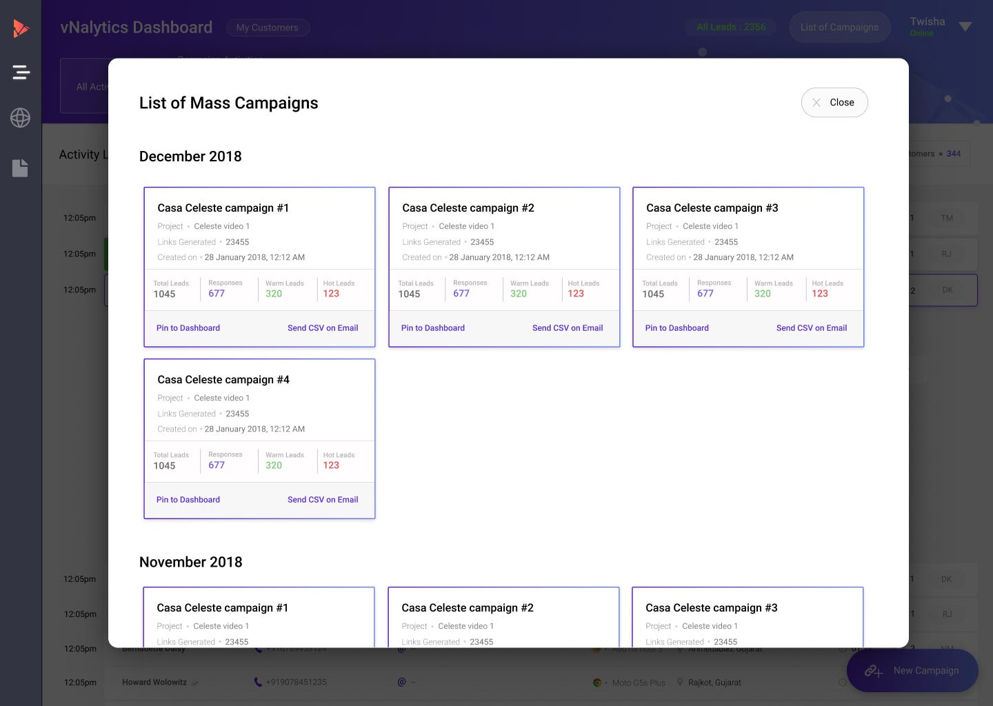Click the December 2018 section heading
The image size is (993, 706).
point(190,157)
